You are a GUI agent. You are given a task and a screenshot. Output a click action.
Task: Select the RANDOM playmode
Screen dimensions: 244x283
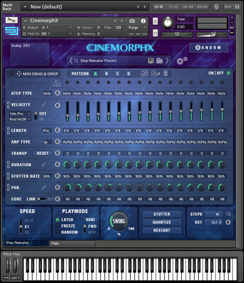pyautogui.click(x=57, y=232)
